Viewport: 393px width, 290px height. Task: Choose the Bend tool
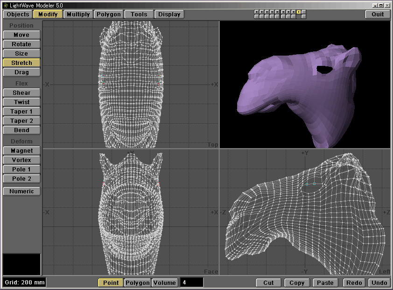[21, 130]
